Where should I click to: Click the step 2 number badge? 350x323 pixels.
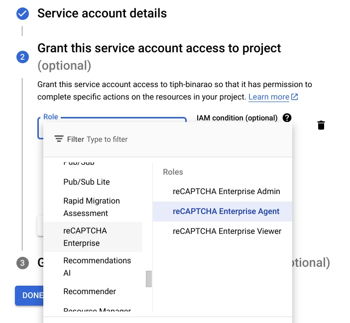pyautogui.click(x=22, y=57)
